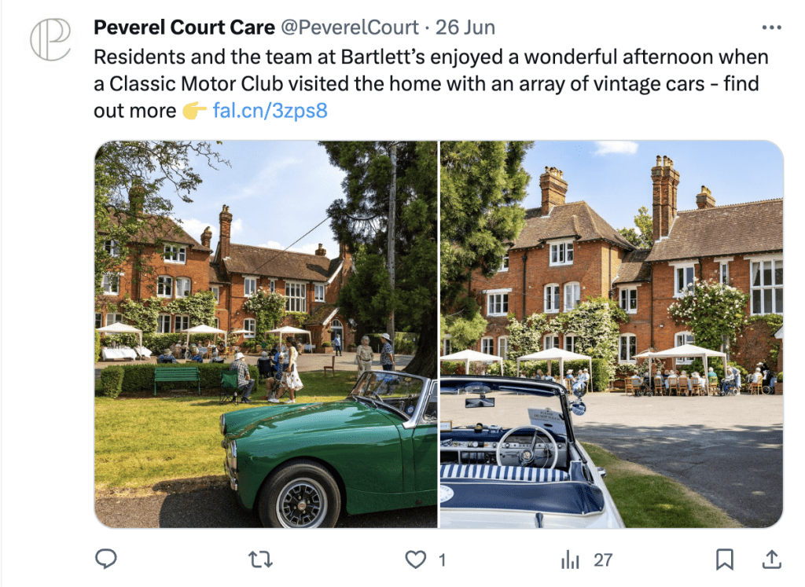Click the reply speech bubble icon
Viewport: 805px width, 587px height.
click(x=106, y=559)
